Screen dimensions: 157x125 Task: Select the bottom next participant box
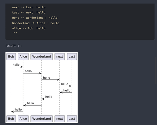coord(60,118)
